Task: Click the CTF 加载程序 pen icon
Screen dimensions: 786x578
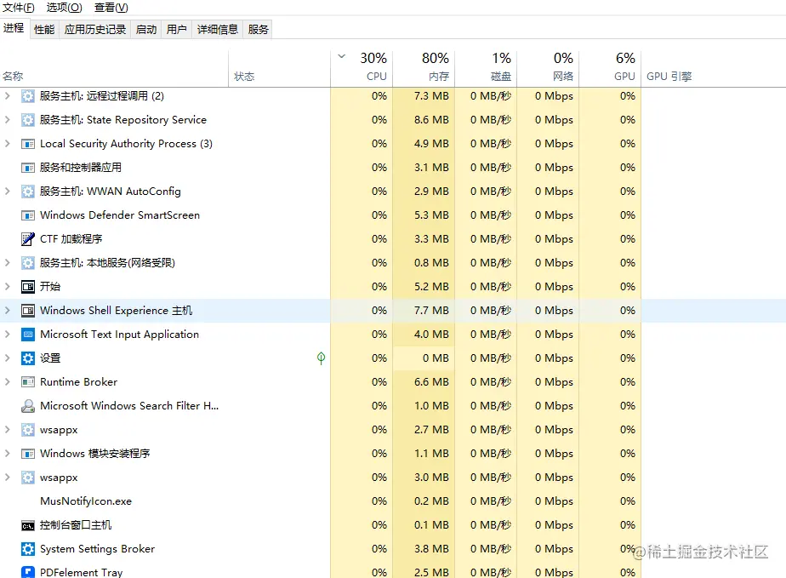Action: [28, 239]
